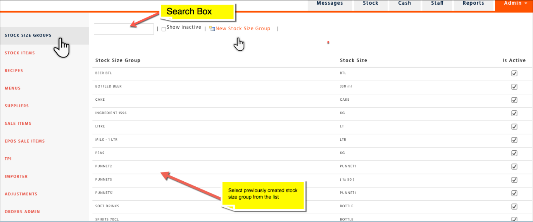Go to Sale Items in sidebar
Viewport: 533px width, 222px height.
pos(18,124)
